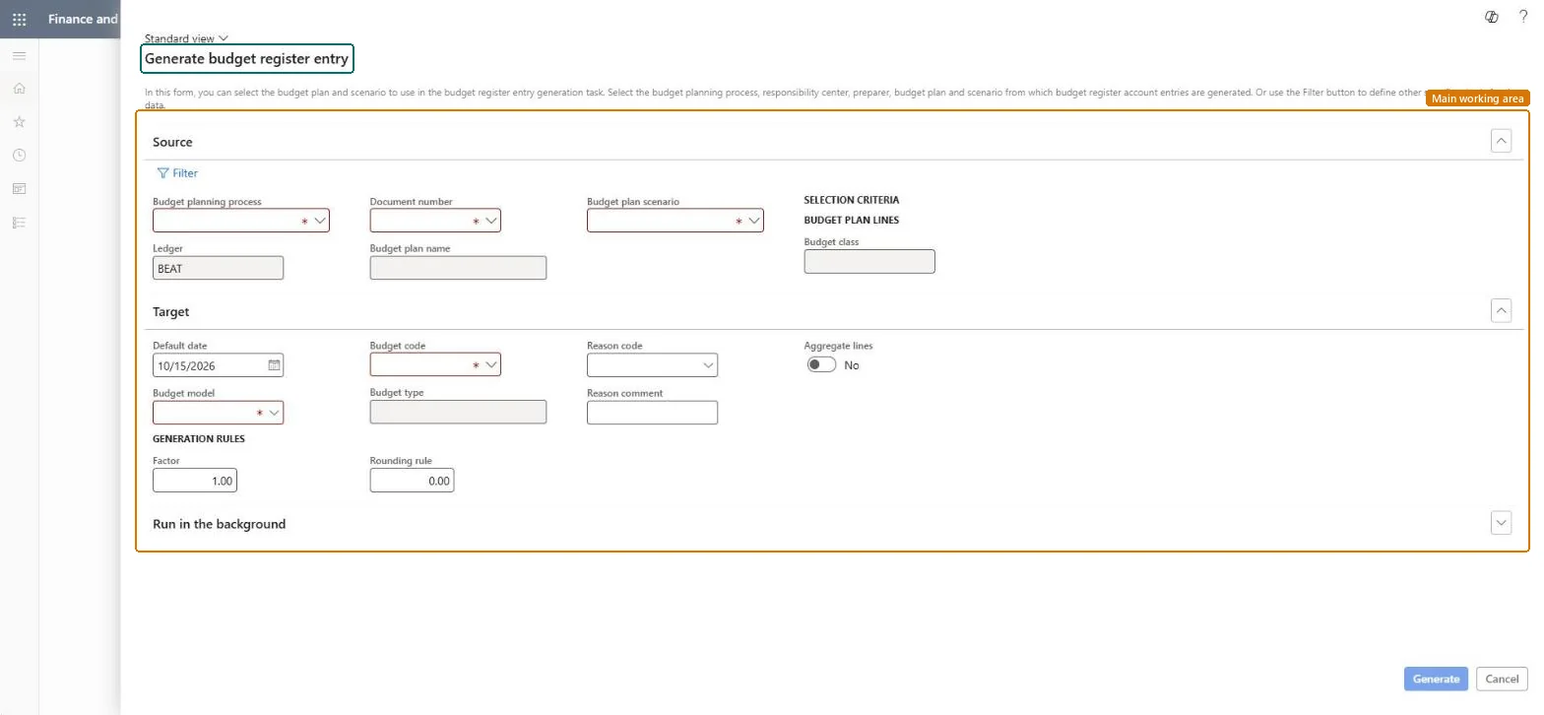Image resolution: width=1544 pixels, height=715 pixels.
Task: Open the Default date calendar picker
Action: click(x=275, y=365)
